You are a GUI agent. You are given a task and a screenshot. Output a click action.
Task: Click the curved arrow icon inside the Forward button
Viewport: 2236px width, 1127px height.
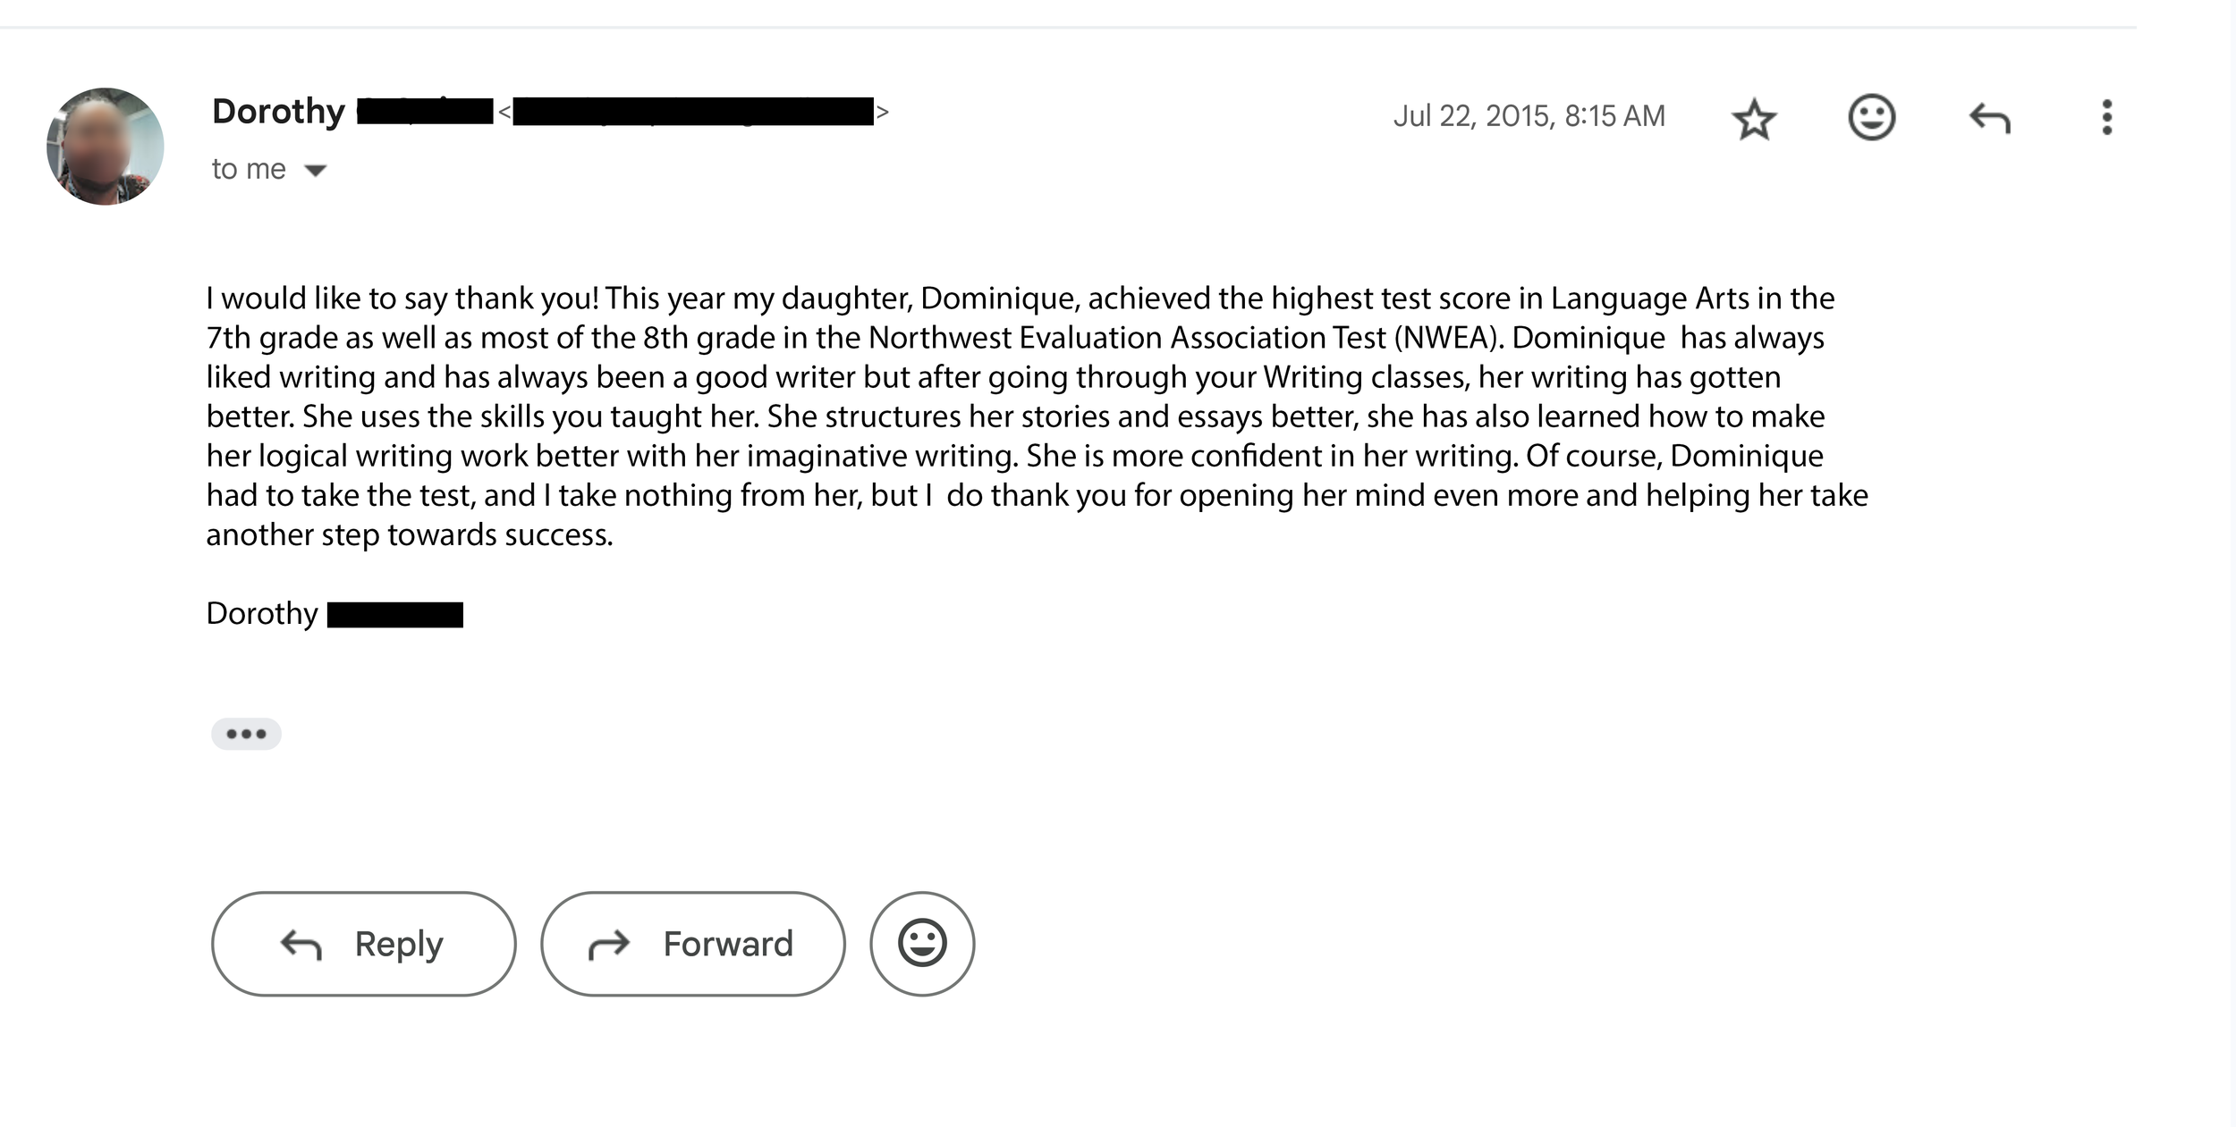tap(609, 945)
